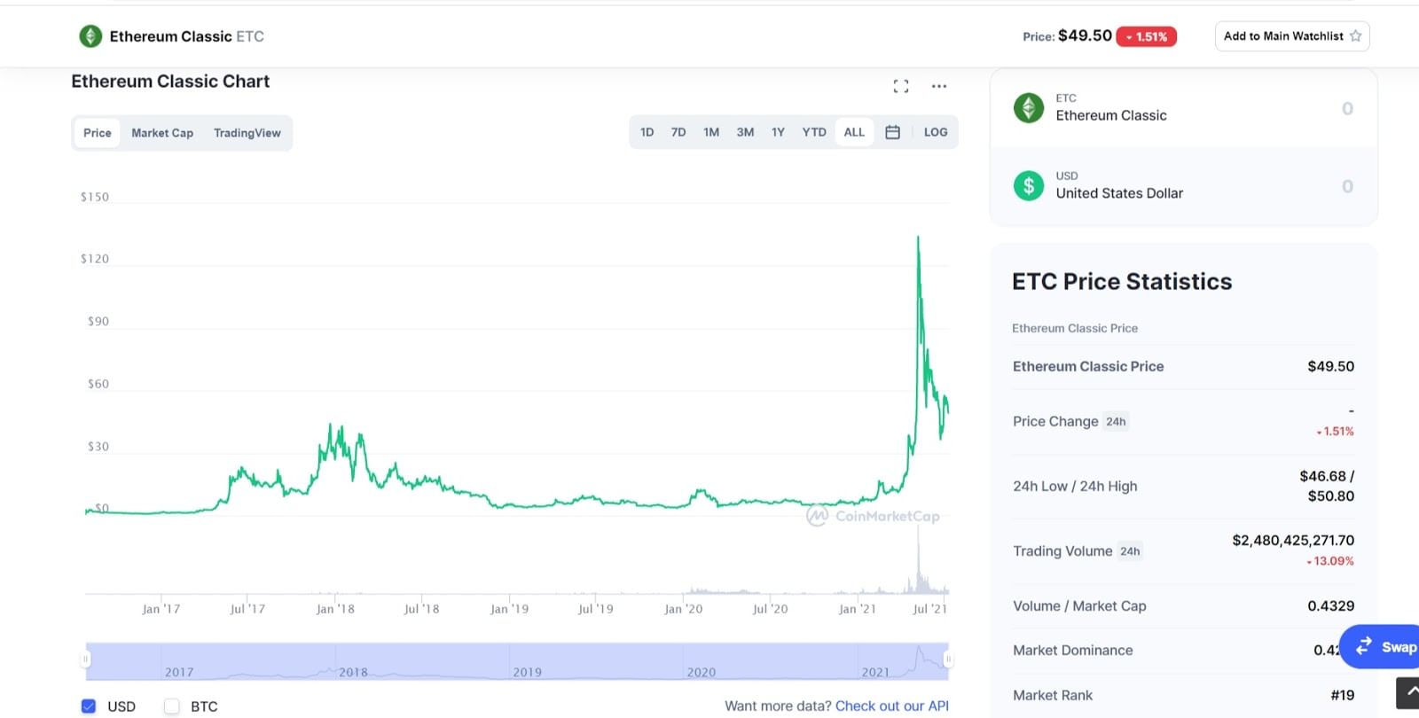Click the Add to Main Watchlist button

pos(1283,35)
